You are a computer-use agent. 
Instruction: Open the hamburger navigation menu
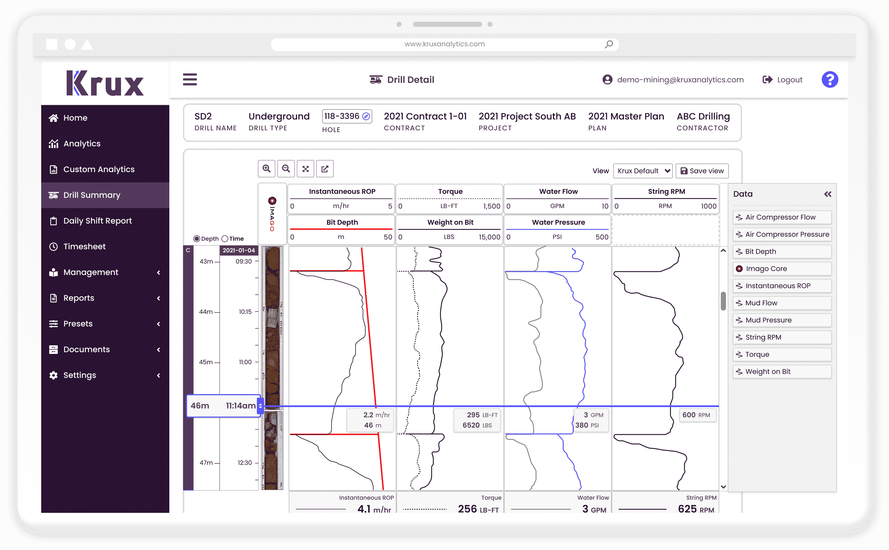(190, 79)
